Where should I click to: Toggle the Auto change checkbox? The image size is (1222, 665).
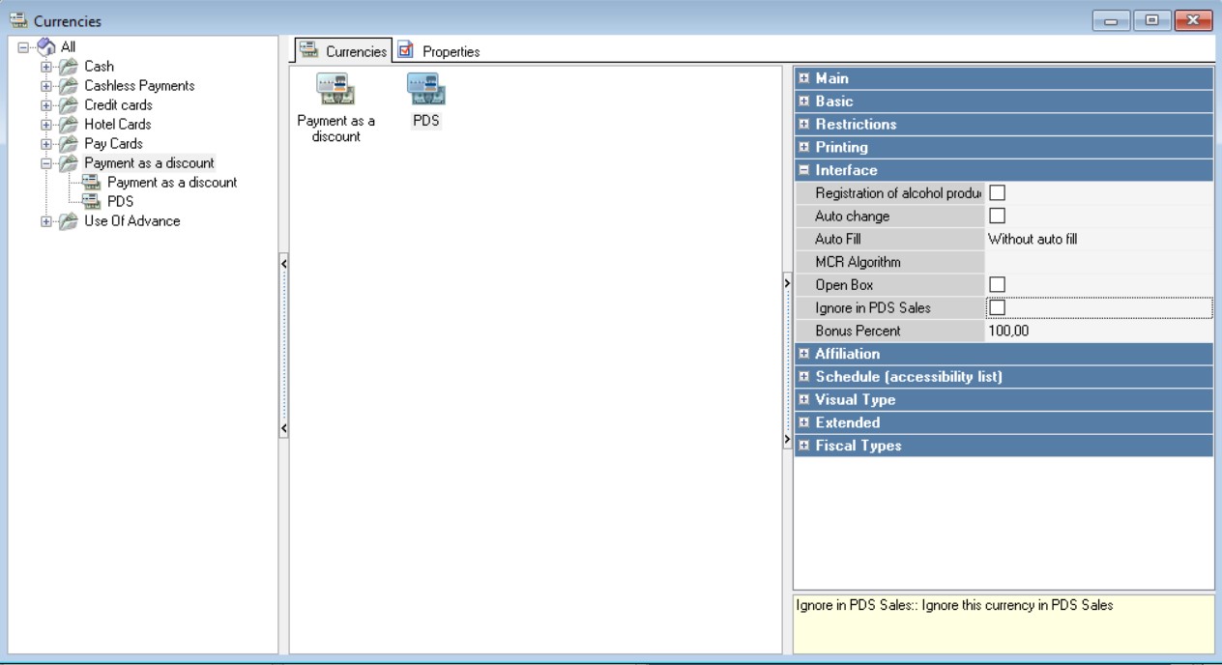pyautogui.click(x=997, y=217)
